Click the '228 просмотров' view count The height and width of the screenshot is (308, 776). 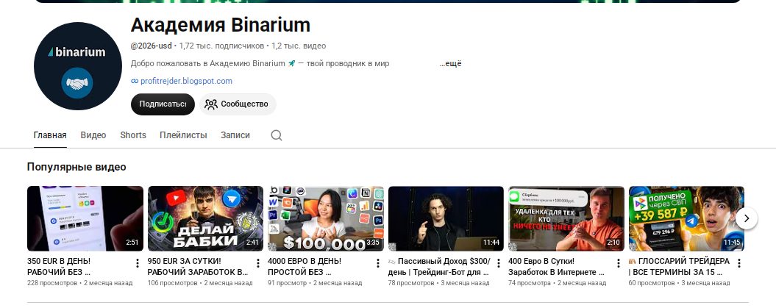pos(52,283)
